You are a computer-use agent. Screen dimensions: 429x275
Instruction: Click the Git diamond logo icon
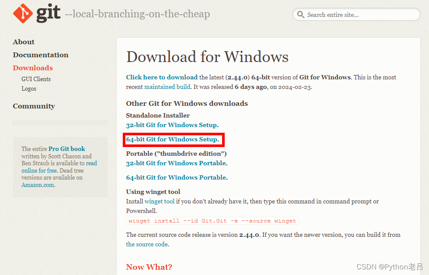[x=23, y=13]
